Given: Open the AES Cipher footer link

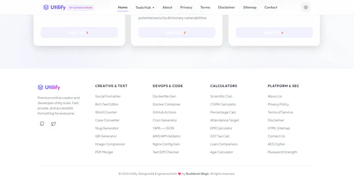Looking at the screenshot, I should point(276,144).
